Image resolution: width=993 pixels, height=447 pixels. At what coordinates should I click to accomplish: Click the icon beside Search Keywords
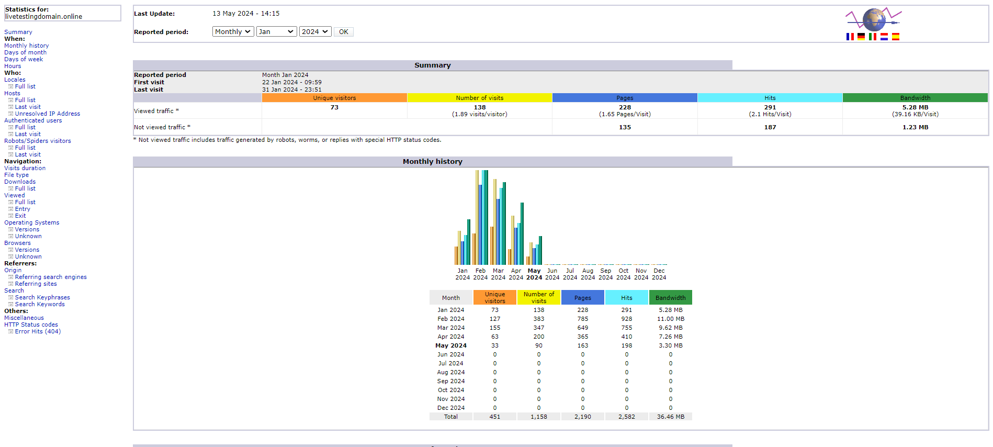point(10,304)
